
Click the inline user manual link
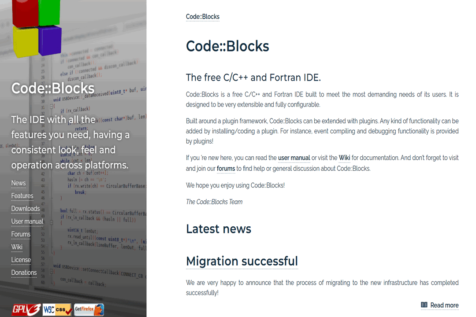pyautogui.click(x=294, y=158)
